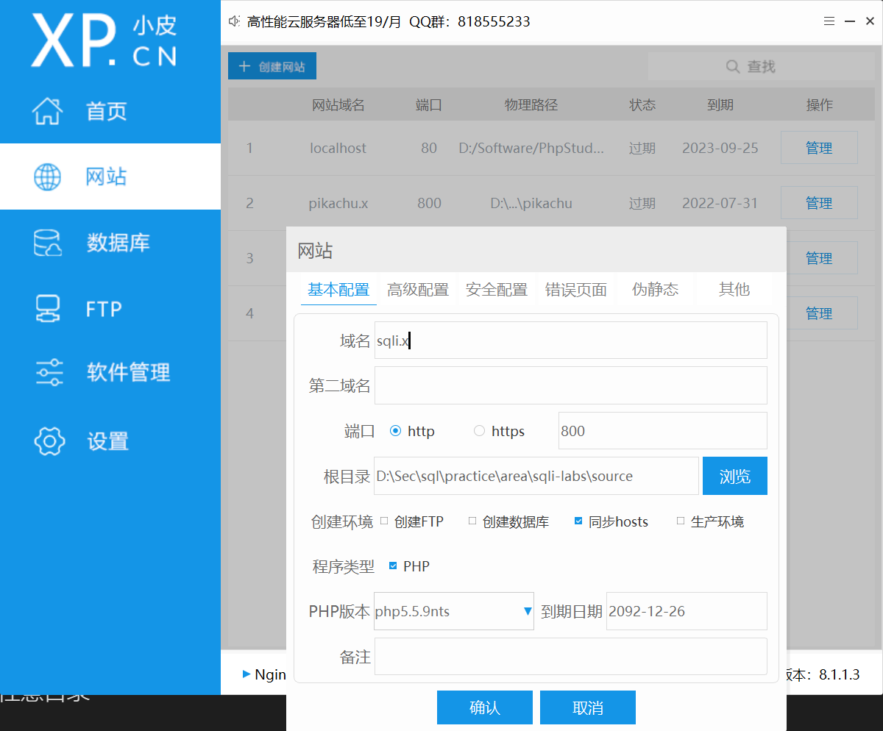Click the 物理路径 column header
The height and width of the screenshot is (731, 883).
click(531, 105)
